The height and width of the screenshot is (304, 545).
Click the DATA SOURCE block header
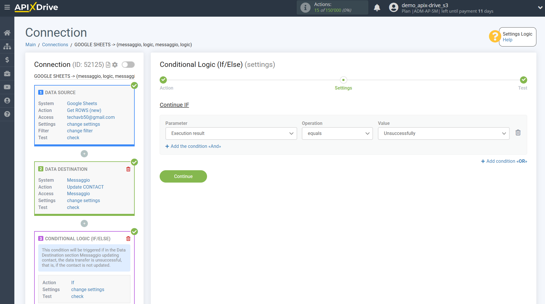[x=60, y=92]
